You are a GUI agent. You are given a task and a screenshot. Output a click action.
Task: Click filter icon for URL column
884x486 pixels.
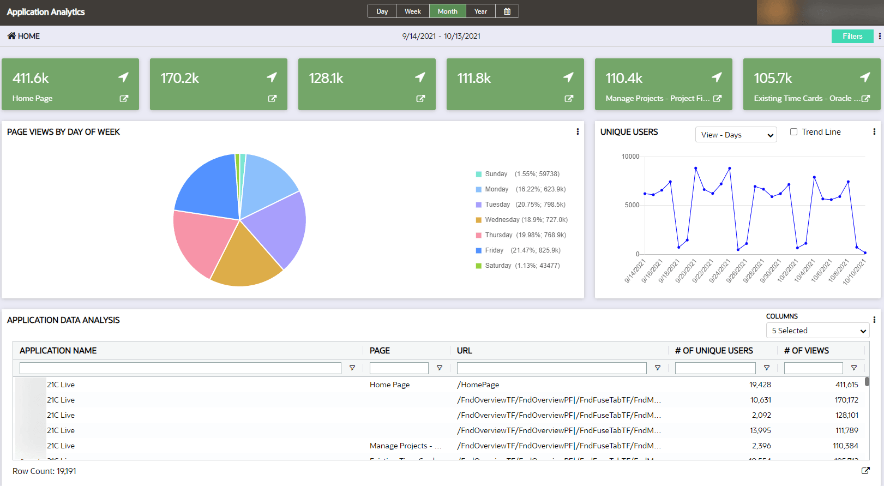pyautogui.click(x=658, y=368)
